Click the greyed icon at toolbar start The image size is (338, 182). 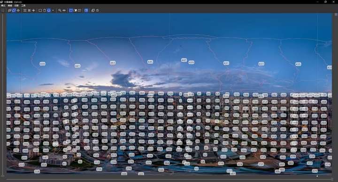pyautogui.click(x=3, y=10)
